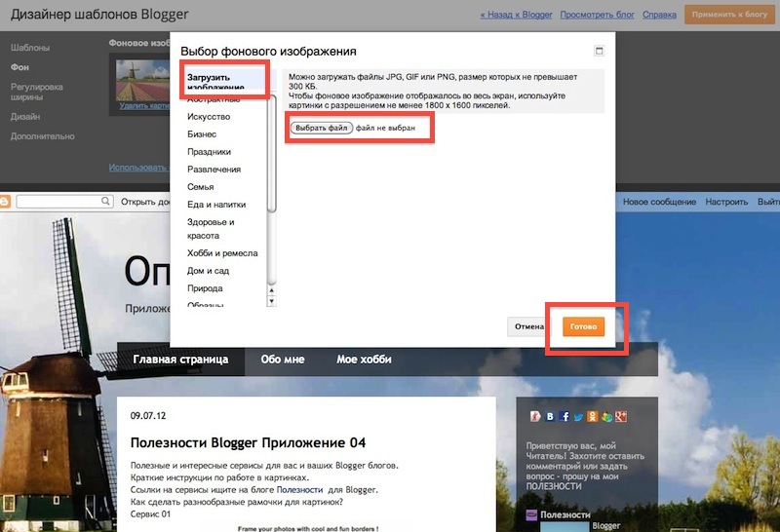Screen dimensions: 780x532
Task: Click Удалить картинку link under thumbnail
Action: point(144,106)
